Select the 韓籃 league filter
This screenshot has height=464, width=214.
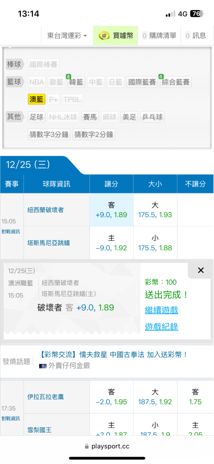click(76, 82)
